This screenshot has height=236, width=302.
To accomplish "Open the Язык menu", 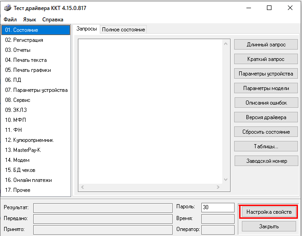I will [30, 20].
